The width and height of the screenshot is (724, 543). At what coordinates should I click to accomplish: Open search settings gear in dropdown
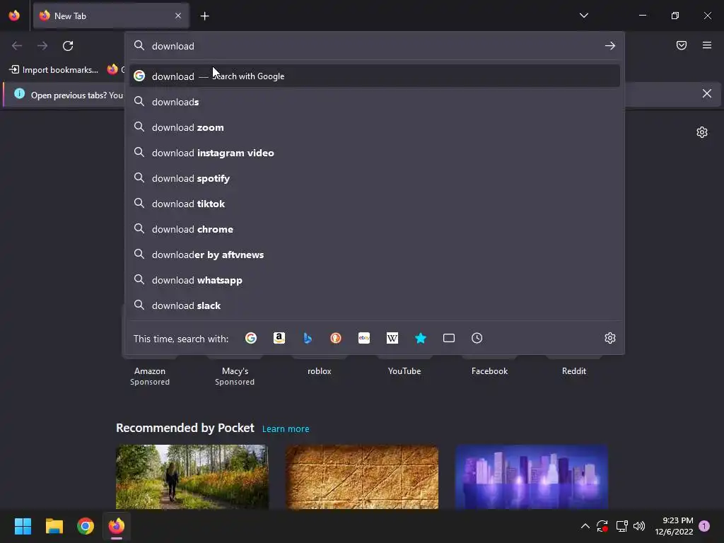click(610, 338)
